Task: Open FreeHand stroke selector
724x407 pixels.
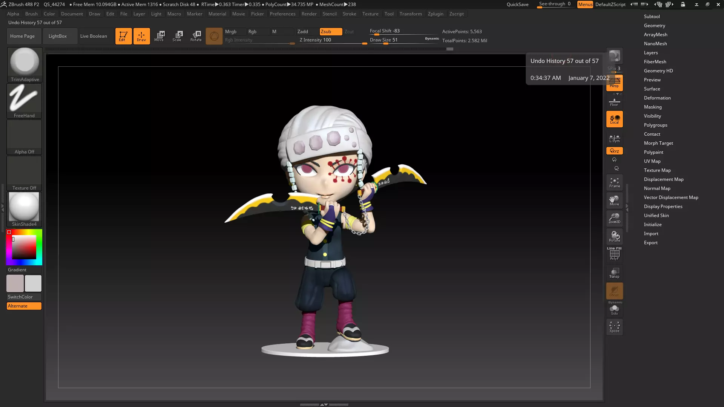Action: click(24, 101)
